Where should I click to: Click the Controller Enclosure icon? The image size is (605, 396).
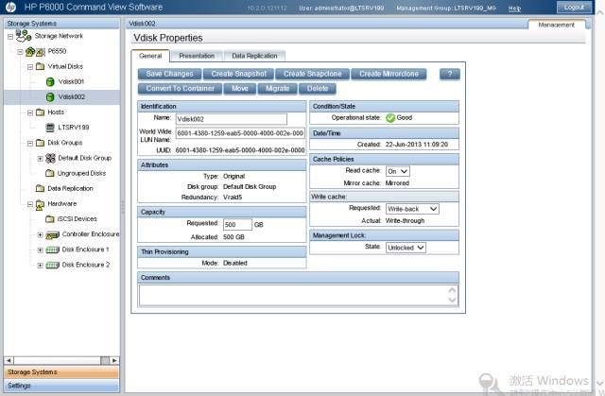point(53,234)
